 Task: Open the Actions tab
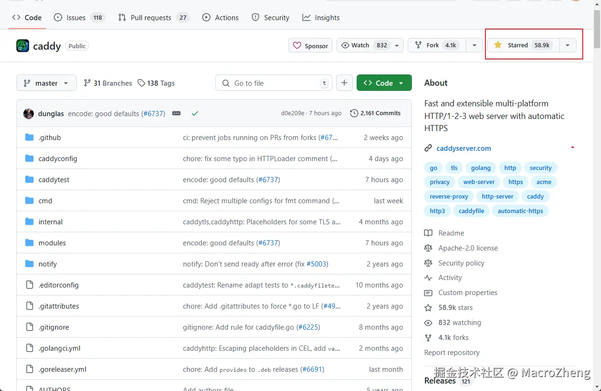tap(220, 17)
